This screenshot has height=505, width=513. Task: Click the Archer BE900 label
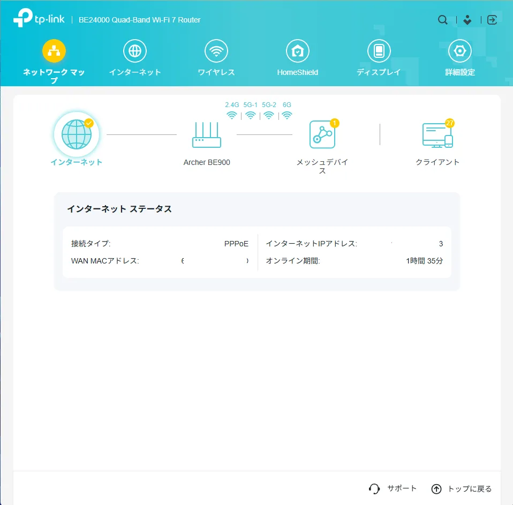[x=207, y=162]
